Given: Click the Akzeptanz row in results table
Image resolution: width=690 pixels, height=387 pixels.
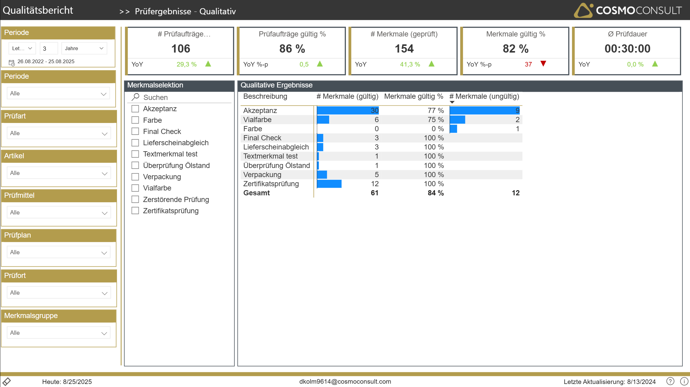Looking at the screenshot, I should [260, 110].
